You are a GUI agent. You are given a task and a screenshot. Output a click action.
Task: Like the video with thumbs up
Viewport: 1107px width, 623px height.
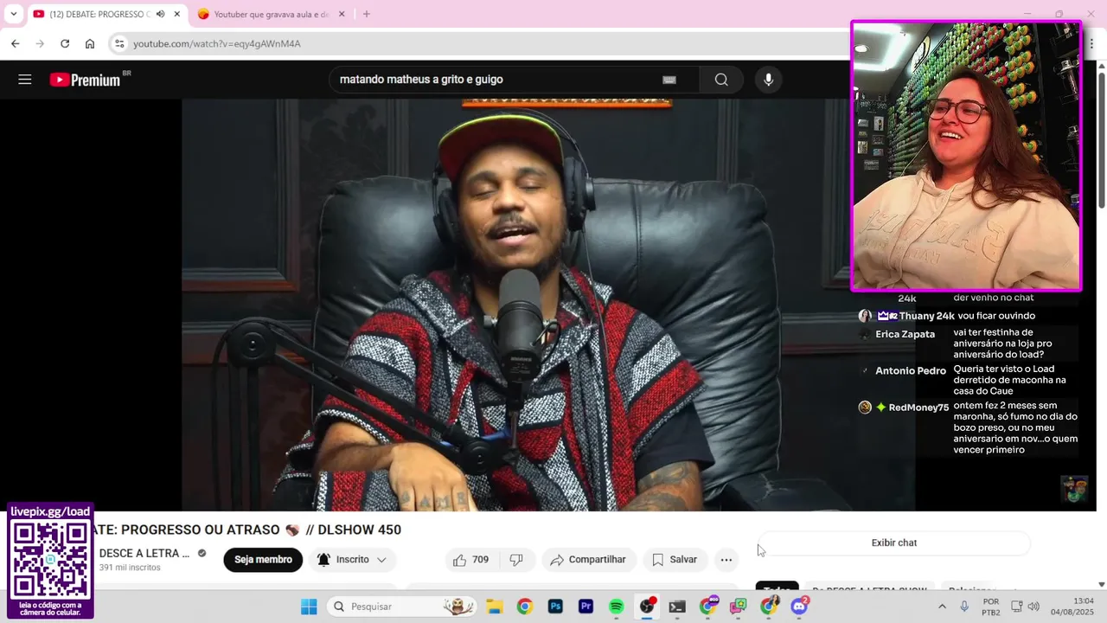pos(471,560)
